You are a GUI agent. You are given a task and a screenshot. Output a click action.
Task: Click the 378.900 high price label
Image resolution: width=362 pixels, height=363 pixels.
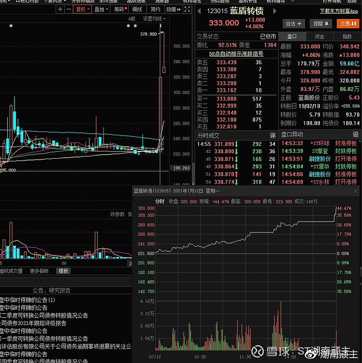[x=148, y=34]
